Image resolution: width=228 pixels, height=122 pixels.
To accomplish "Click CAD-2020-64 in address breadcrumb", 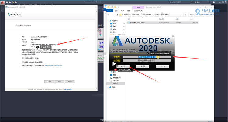I will pyautogui.click(x=146, y=15).
